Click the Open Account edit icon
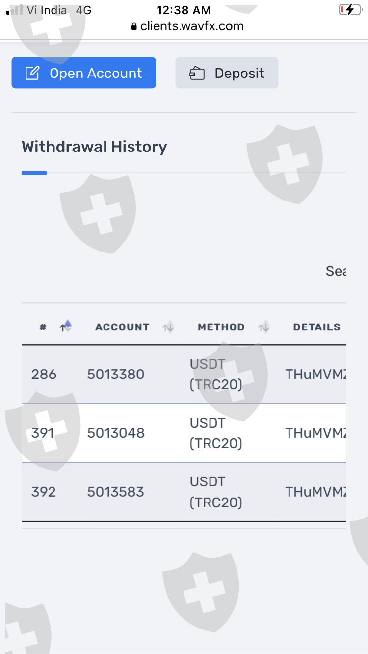 point(32,74)
